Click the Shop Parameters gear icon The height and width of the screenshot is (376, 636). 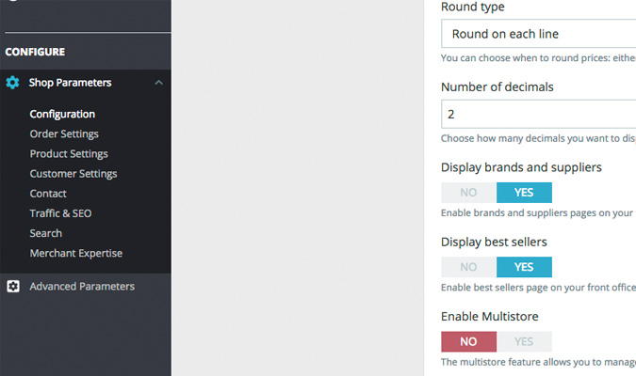click(12, 83)
